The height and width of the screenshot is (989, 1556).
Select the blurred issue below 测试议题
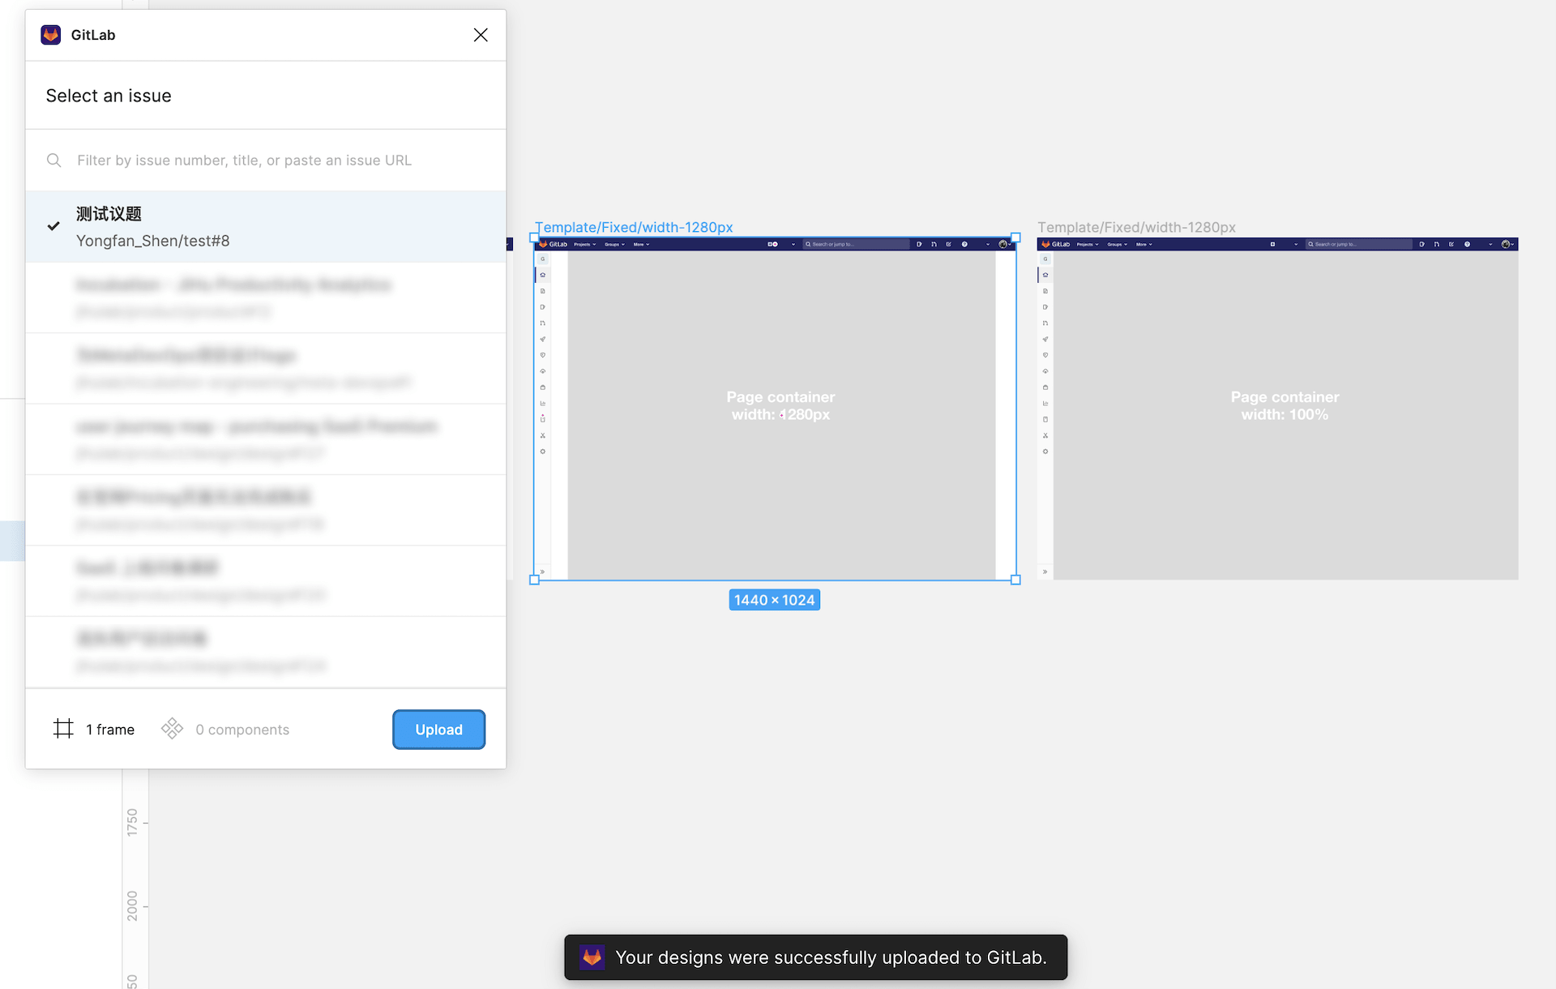tap(266, 298)
